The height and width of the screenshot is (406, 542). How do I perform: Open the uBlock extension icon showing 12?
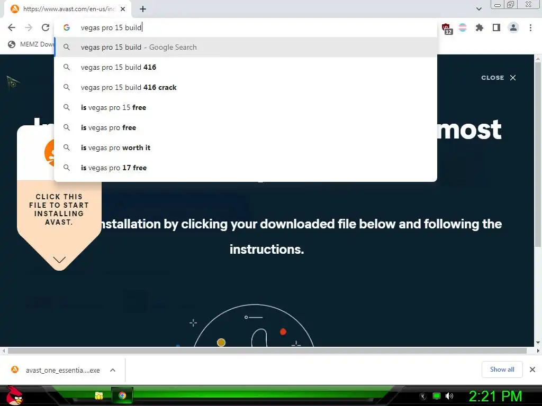446,29
